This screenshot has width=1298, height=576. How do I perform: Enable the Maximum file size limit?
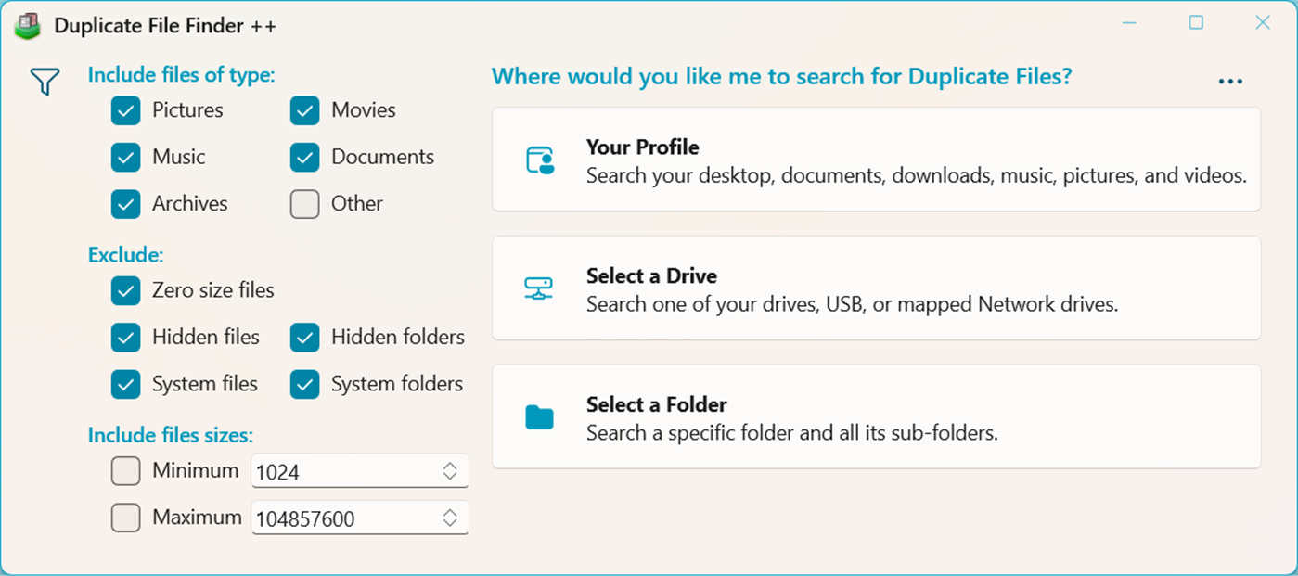125,518
